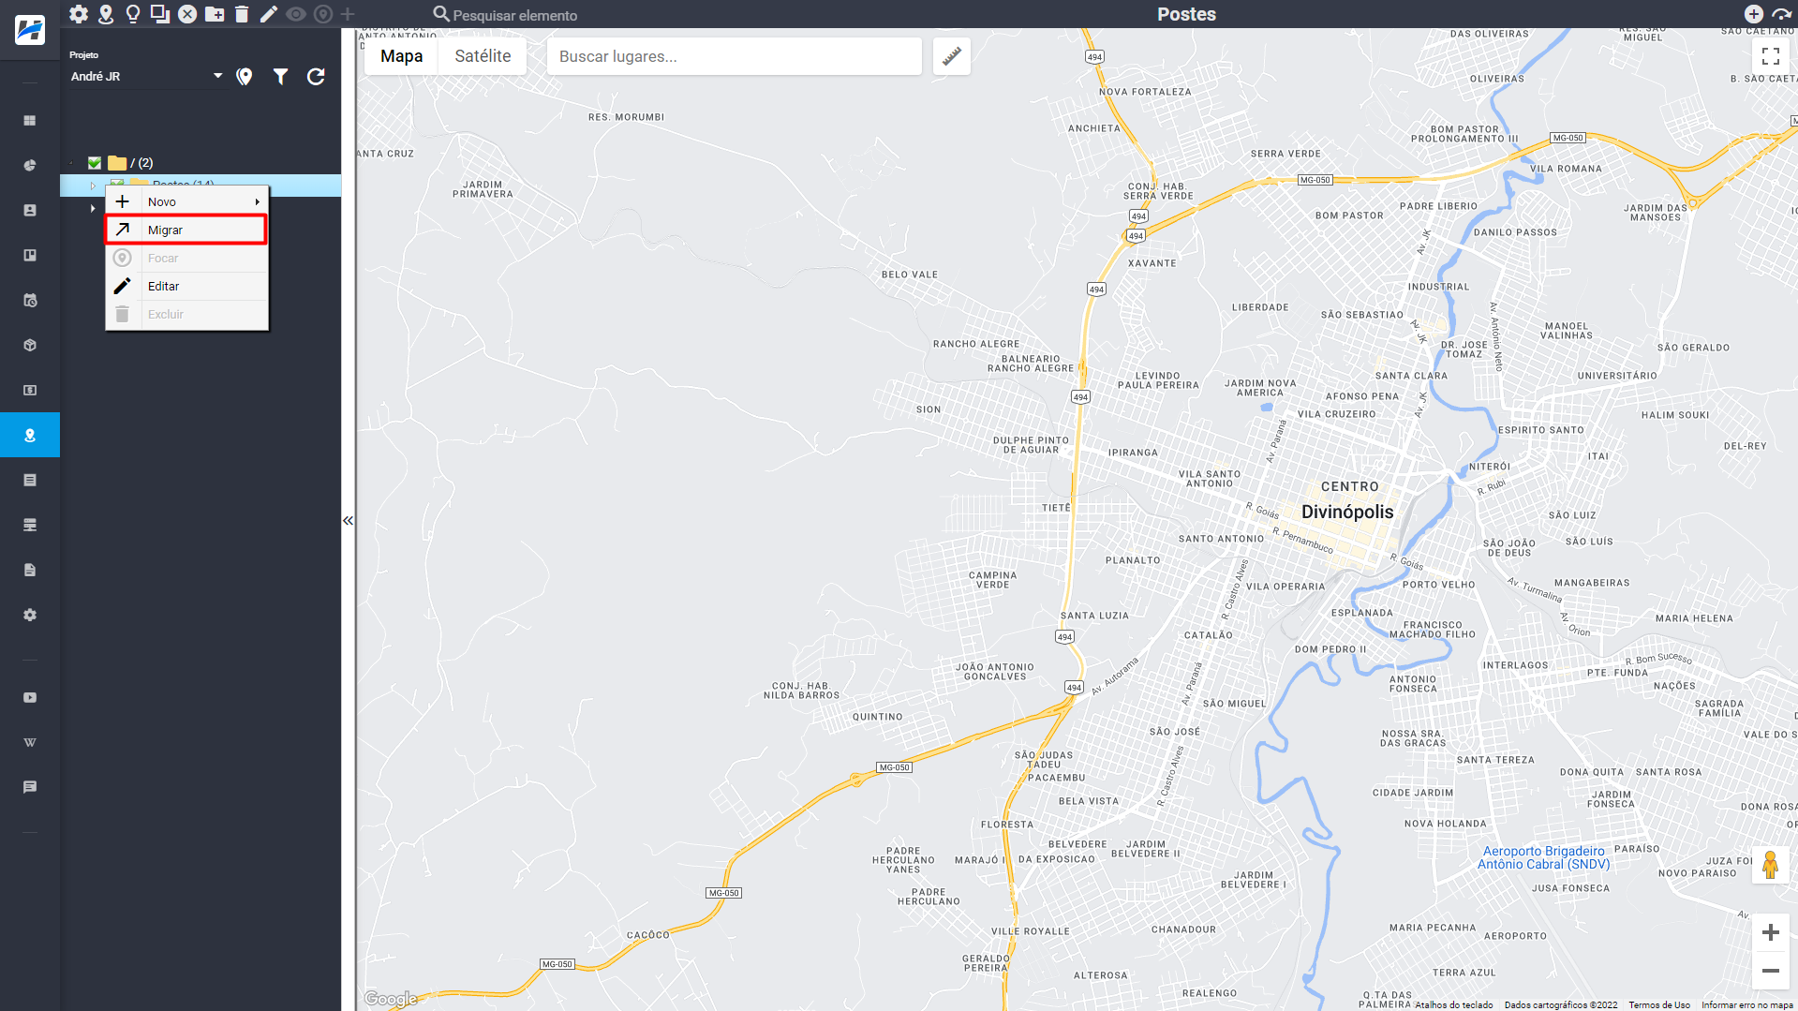Open the cube package sidebar icon
The image size is (1798, 1011).
click(30, 345)
